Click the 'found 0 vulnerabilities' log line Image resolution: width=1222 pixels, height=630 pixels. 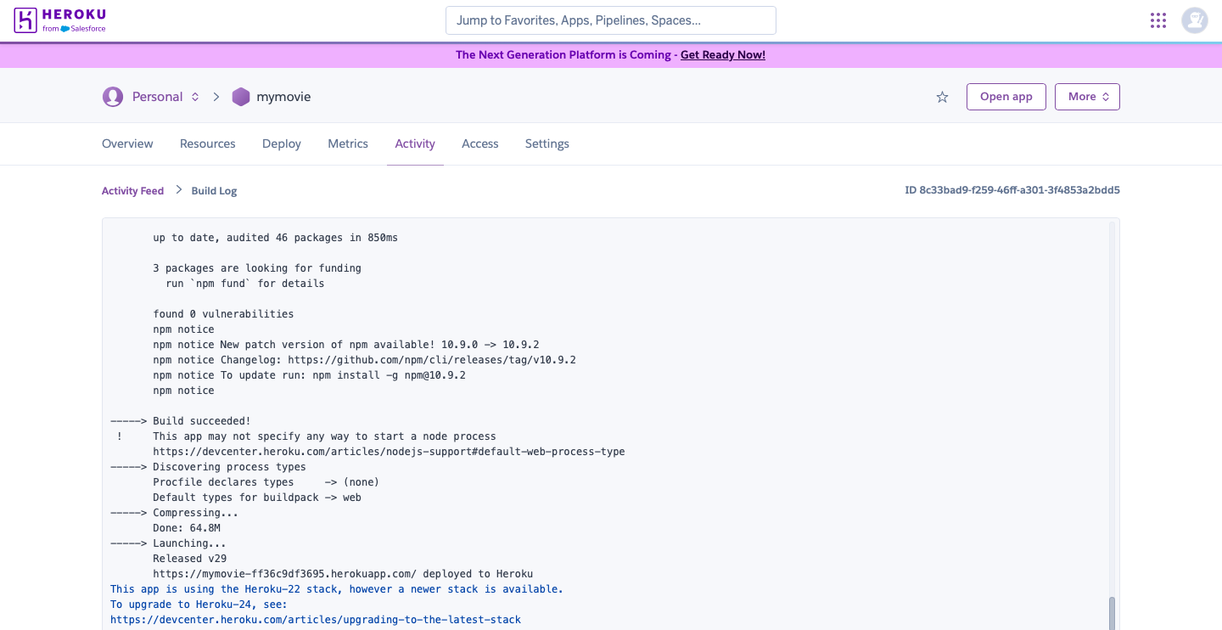223,314
